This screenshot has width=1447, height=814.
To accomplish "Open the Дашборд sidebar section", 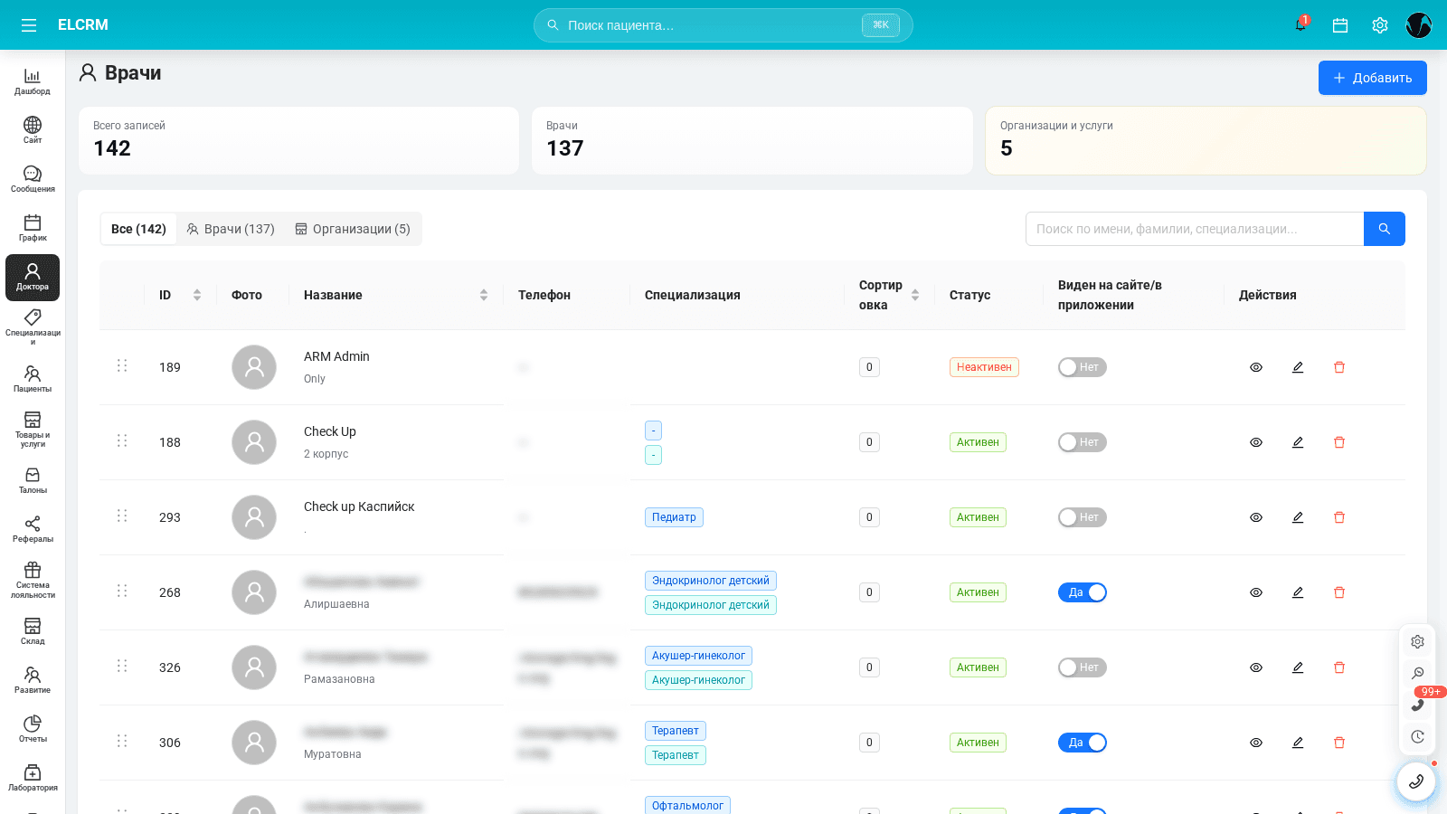I will [x=33, y=82].
